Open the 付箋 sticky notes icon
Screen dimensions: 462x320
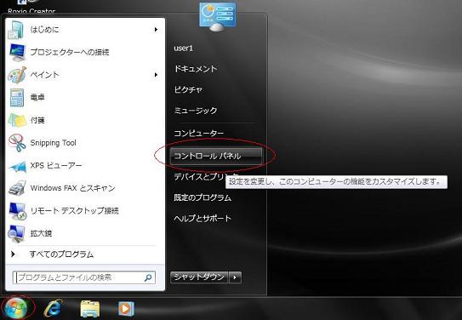click(x=17, y=120)
